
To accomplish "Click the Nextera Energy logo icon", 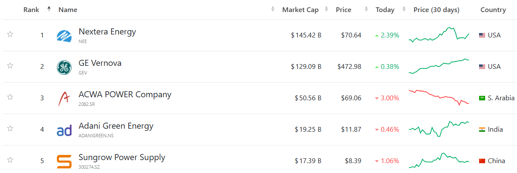I will tap(64, 36).
